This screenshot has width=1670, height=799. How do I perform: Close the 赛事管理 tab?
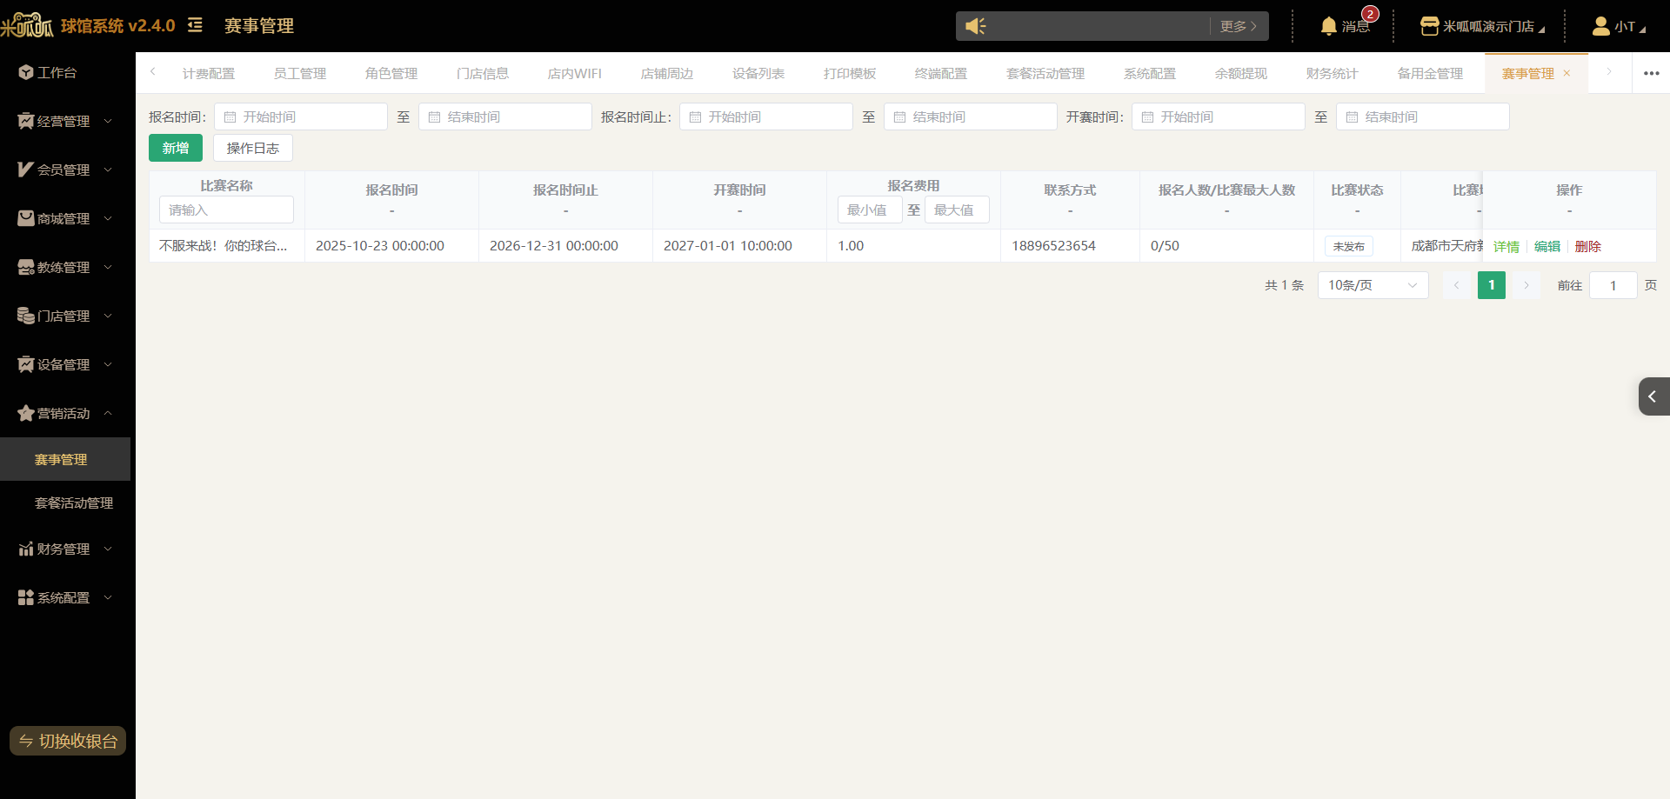pyautogui.click(x=1566, y=73)
